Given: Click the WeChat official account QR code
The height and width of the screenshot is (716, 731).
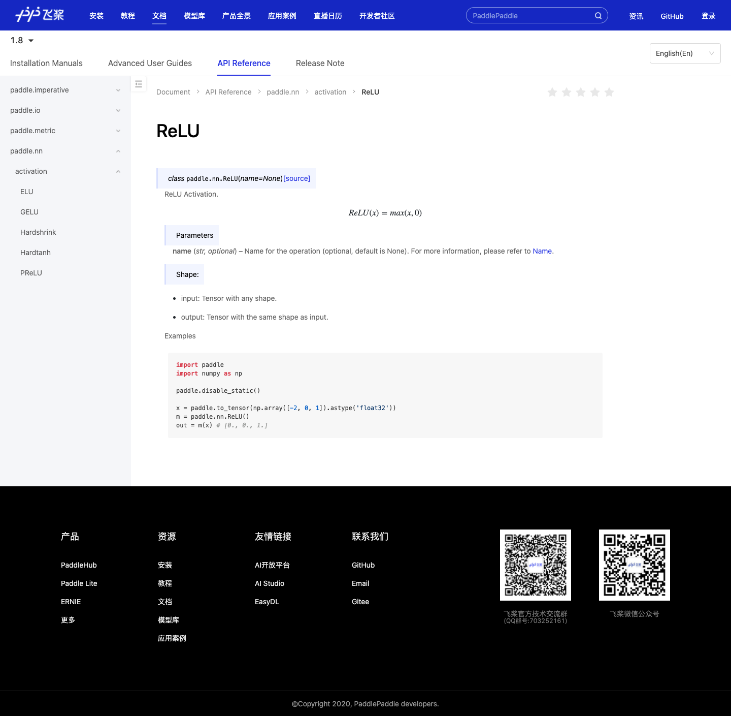Looking at the screenshot, I should tap(635, 565).
